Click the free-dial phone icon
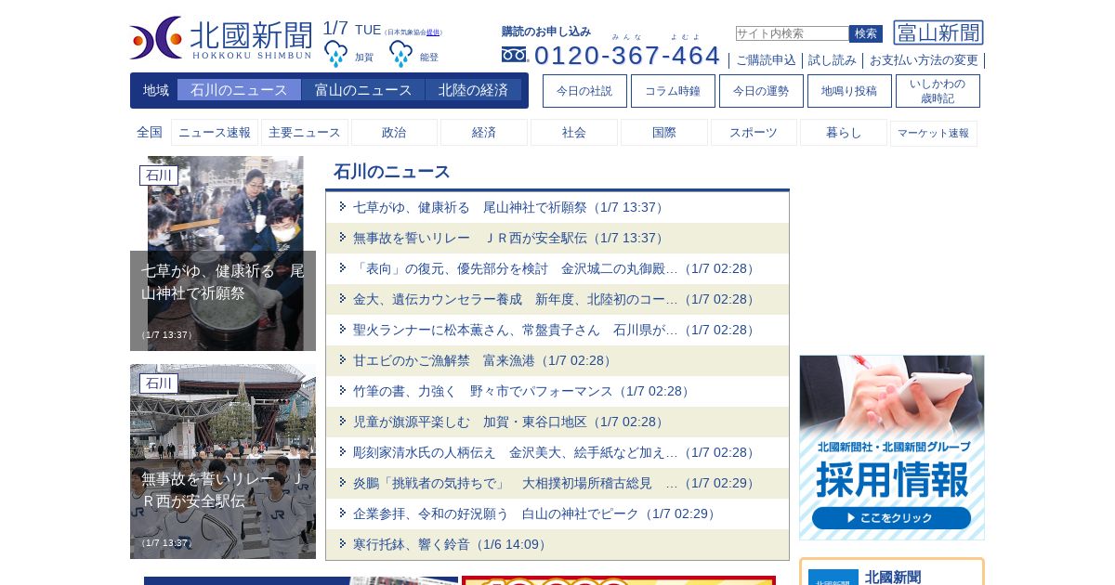The height and width of the screenshot is (585, 1115). click(x=515, y=55)
